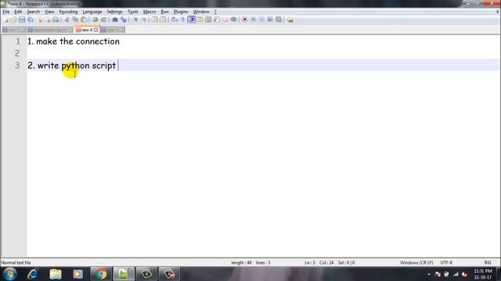Image resolution: width=501 pixels, height=281 pixels.
Task: Click 'length : 49' in the status bar
Action: 241,262
